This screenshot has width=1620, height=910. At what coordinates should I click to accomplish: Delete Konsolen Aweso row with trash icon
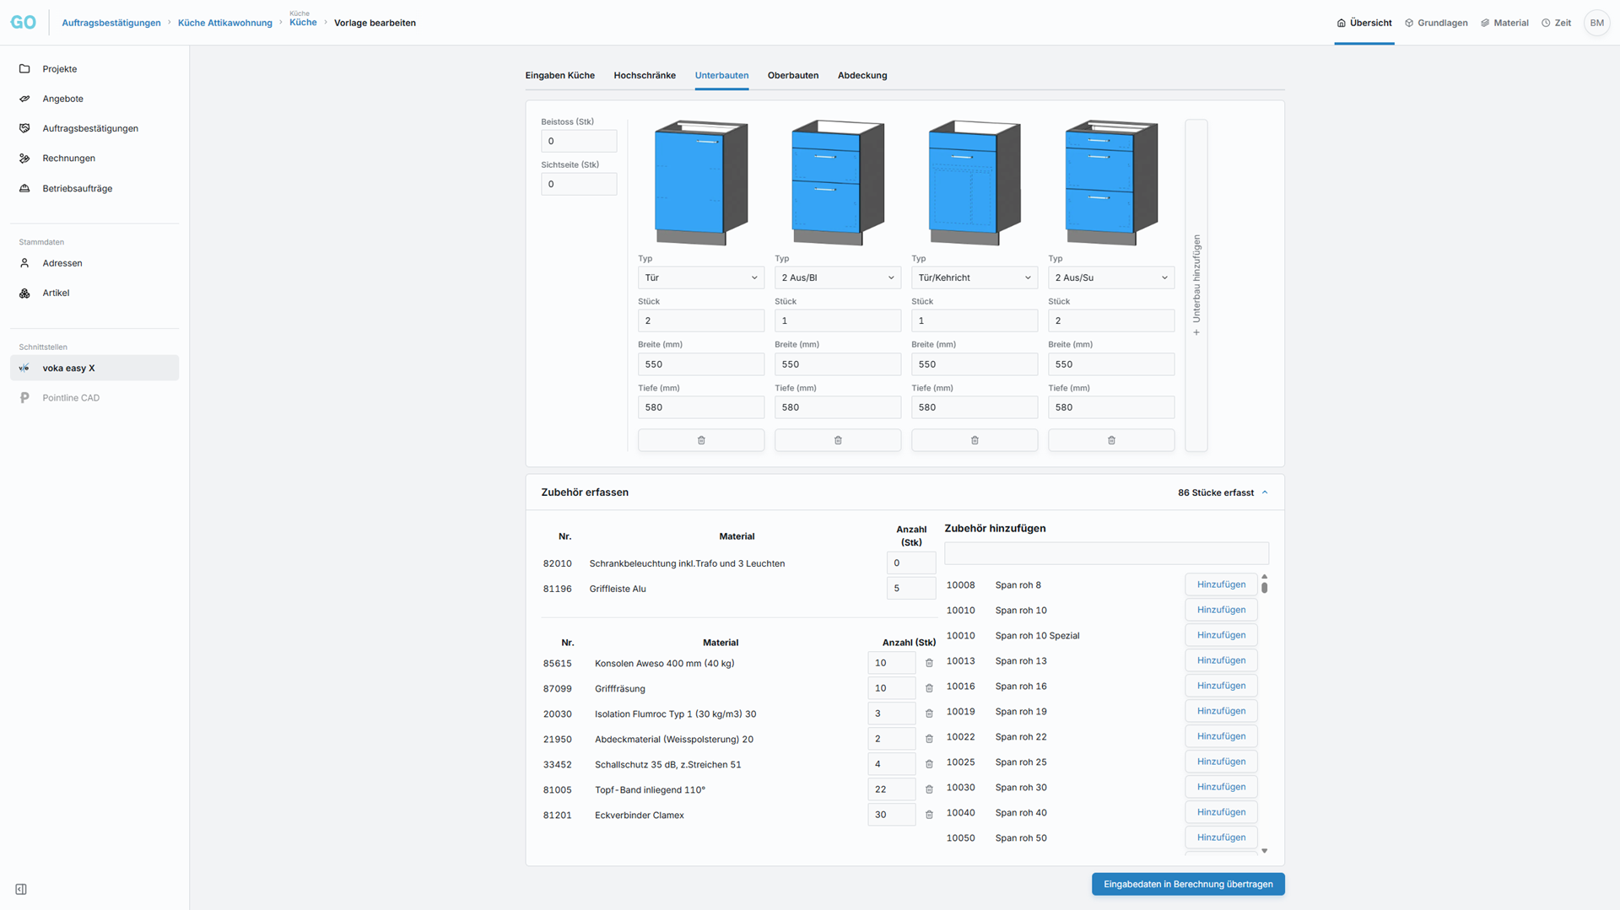click(x=929, y=664)
